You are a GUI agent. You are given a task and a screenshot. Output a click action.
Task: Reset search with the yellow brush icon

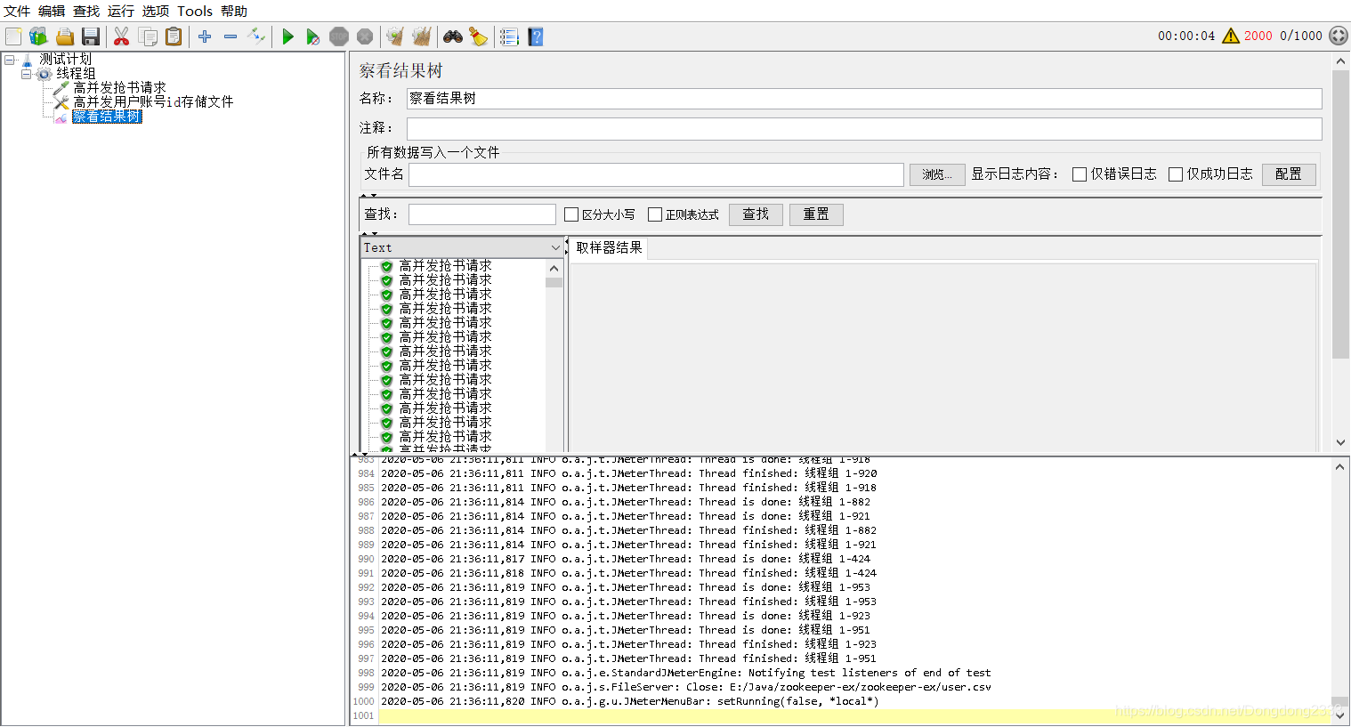[479, 36]
